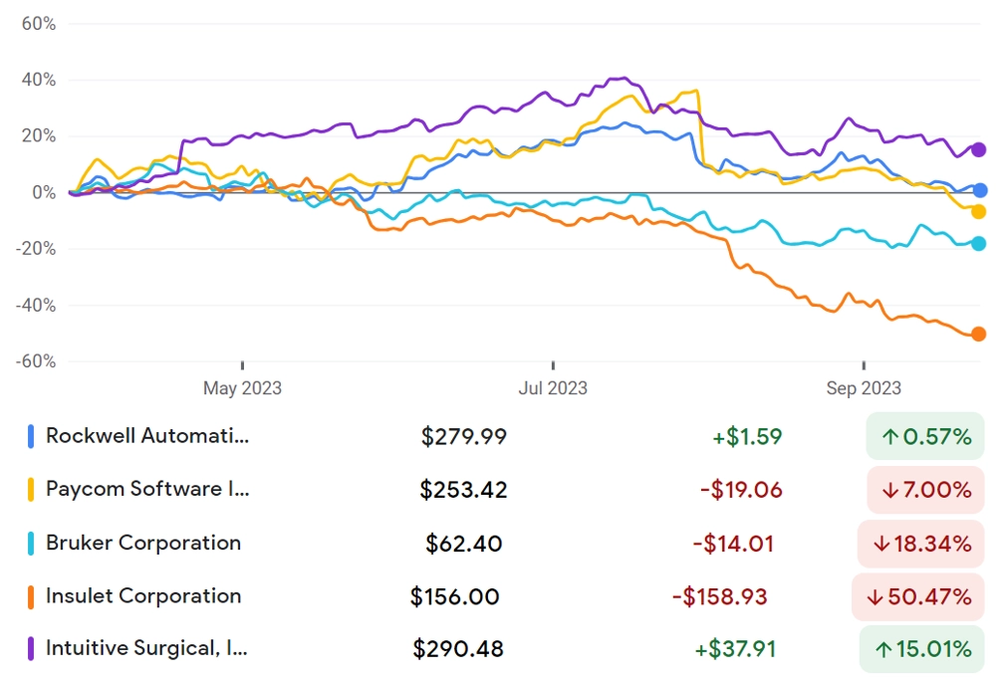Select the yellow Paycom Software color marker
This screenshot has width=1002, height=680.
coord(31,489)
